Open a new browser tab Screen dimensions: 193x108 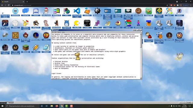[27, 2]
